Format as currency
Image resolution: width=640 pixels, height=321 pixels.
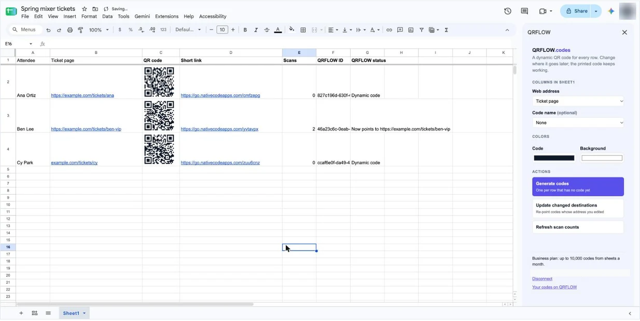tap(120, 30)
